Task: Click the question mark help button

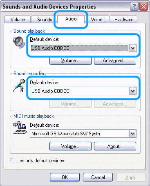Action: (134, 7)
